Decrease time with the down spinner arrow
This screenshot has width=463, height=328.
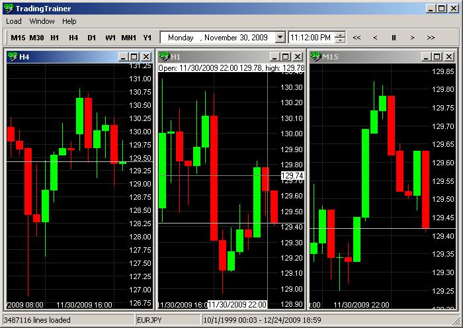(x=341, y=40)
